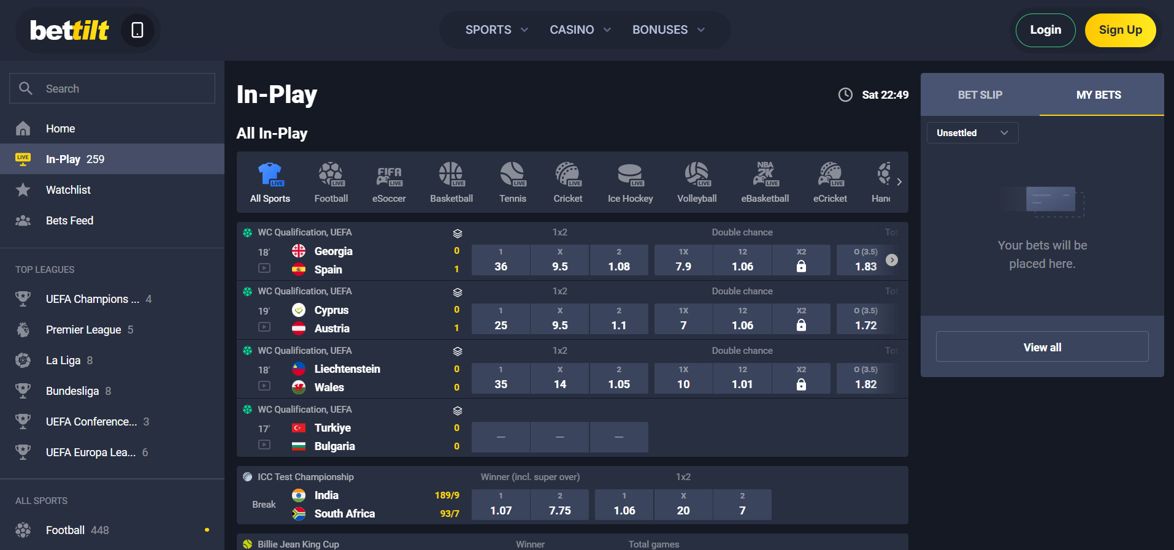Expand the CASINO dropdown menu
The width and height of the screenshot is (1174, 550).
(x=580, y=29)
